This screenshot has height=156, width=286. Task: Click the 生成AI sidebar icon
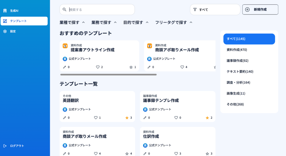[5, 11]
